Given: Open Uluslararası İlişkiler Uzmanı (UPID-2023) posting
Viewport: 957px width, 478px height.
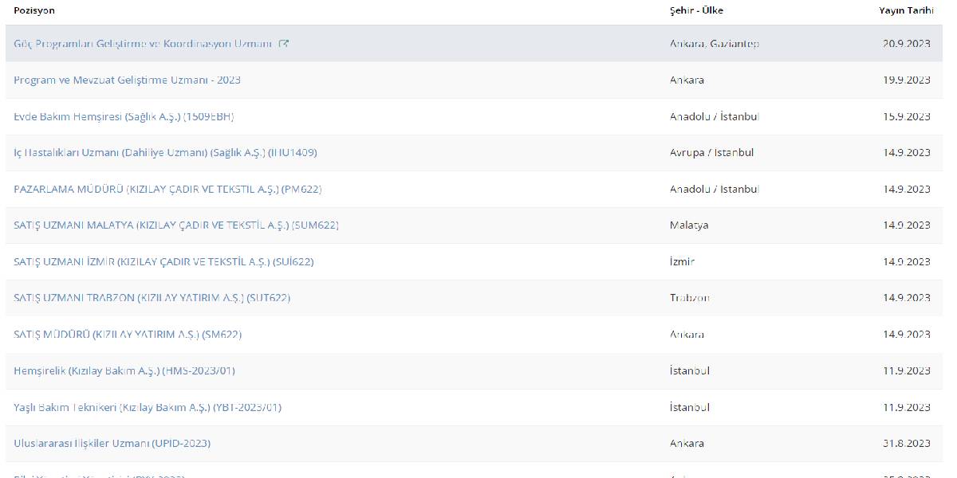Looking at the screenshot, I should (x=112, y=443).
